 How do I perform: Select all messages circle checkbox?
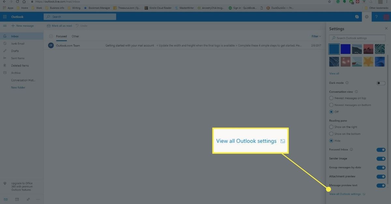click(51, 36)
